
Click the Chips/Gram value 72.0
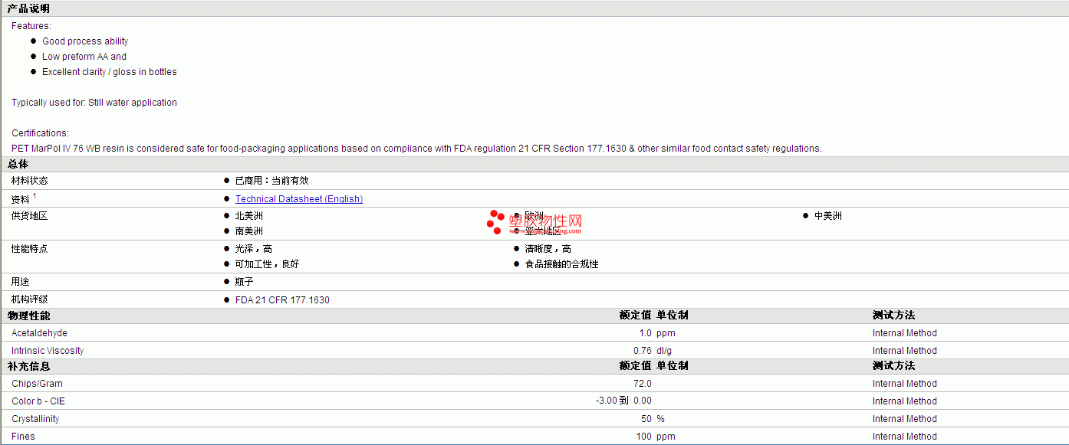(643, 384)
